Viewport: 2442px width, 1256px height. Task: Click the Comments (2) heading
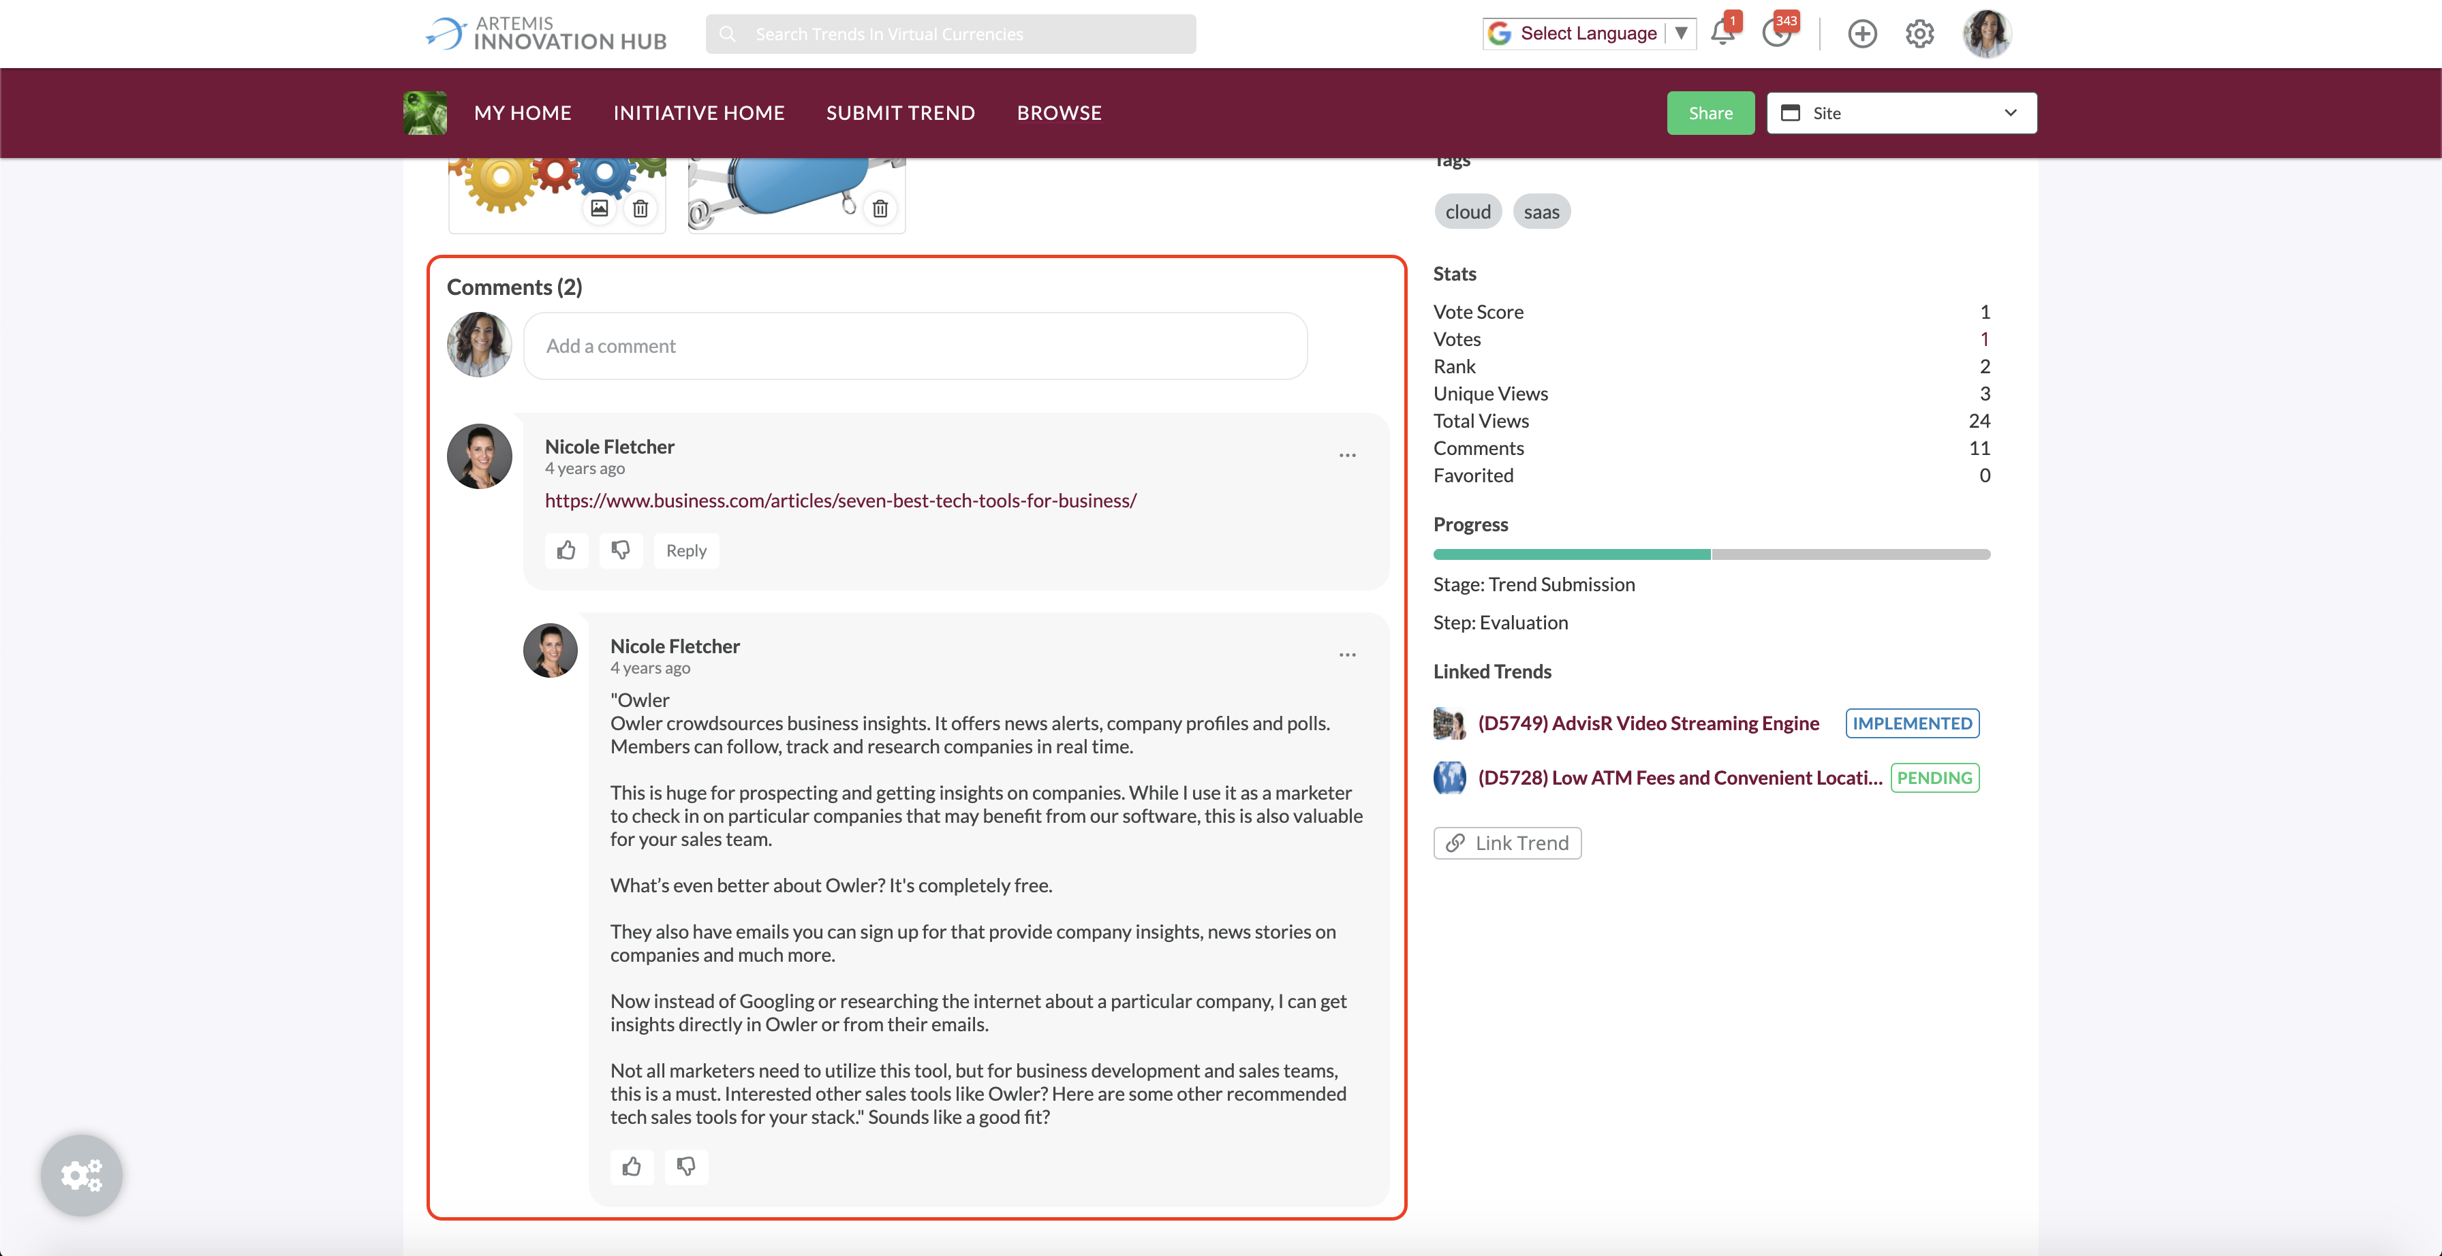(514, 287)
